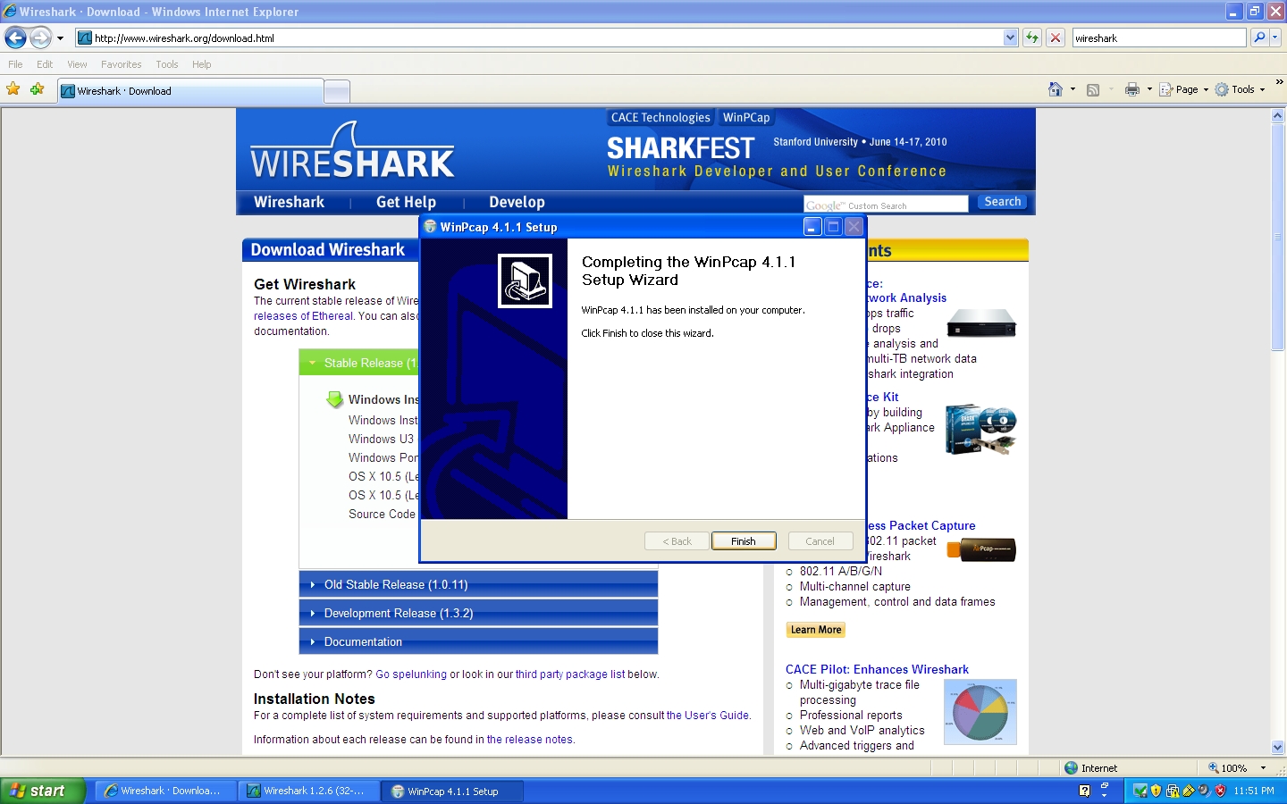Open the WinPcap header tab on webpage
1287x804 pixels.
[x=746, y=118]
